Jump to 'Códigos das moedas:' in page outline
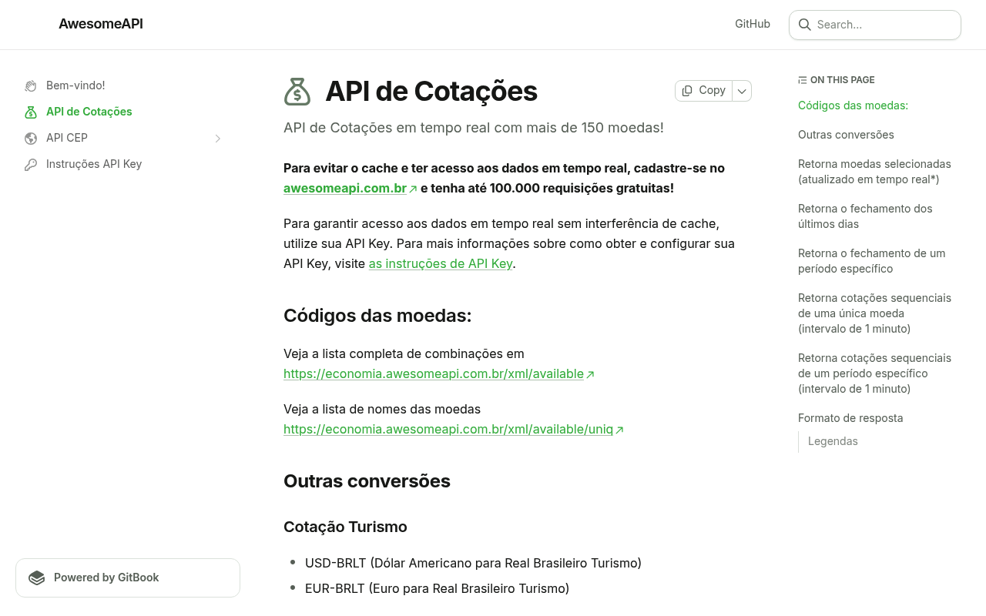986x616 pixels. coord(853,105)
